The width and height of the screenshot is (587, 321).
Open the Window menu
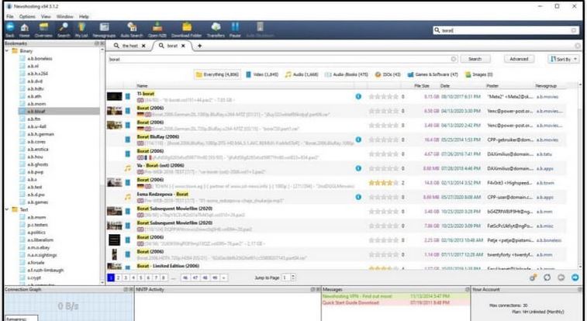coord(65,16)
